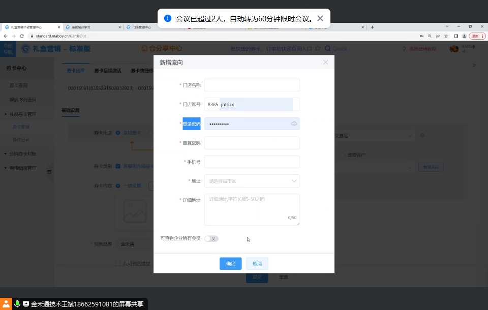Expand 宣传动画管理 in the sidebar

pyautogui.click(x=22, y=168)
